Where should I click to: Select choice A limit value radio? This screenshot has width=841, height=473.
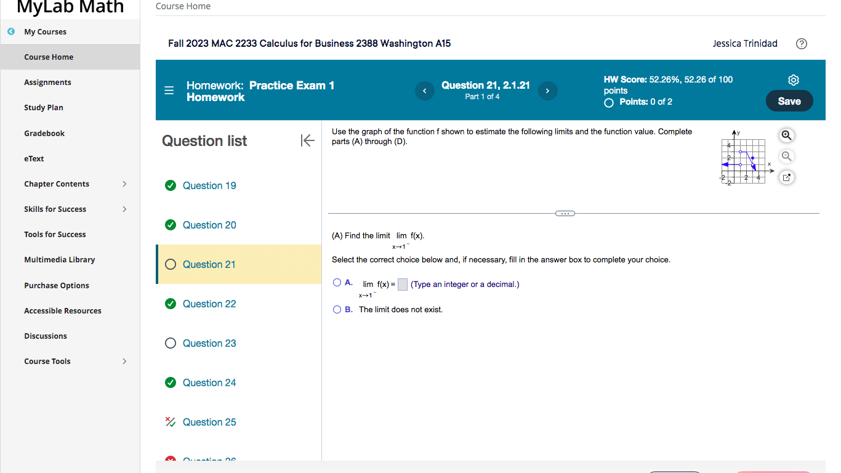point(337,283)
